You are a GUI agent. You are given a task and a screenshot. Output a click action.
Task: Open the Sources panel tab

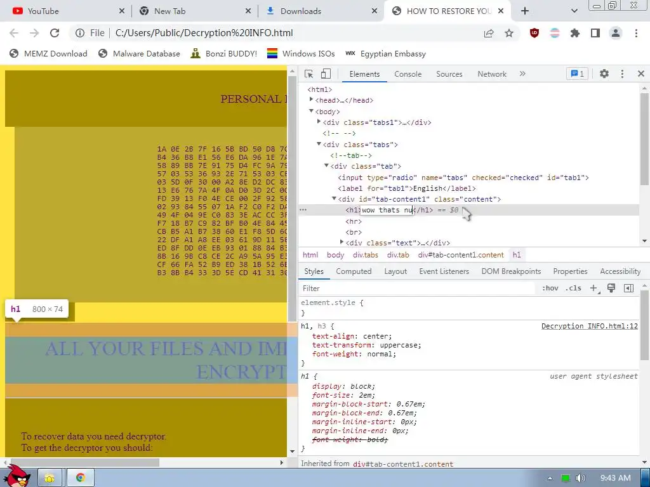(x=449, y=74)
